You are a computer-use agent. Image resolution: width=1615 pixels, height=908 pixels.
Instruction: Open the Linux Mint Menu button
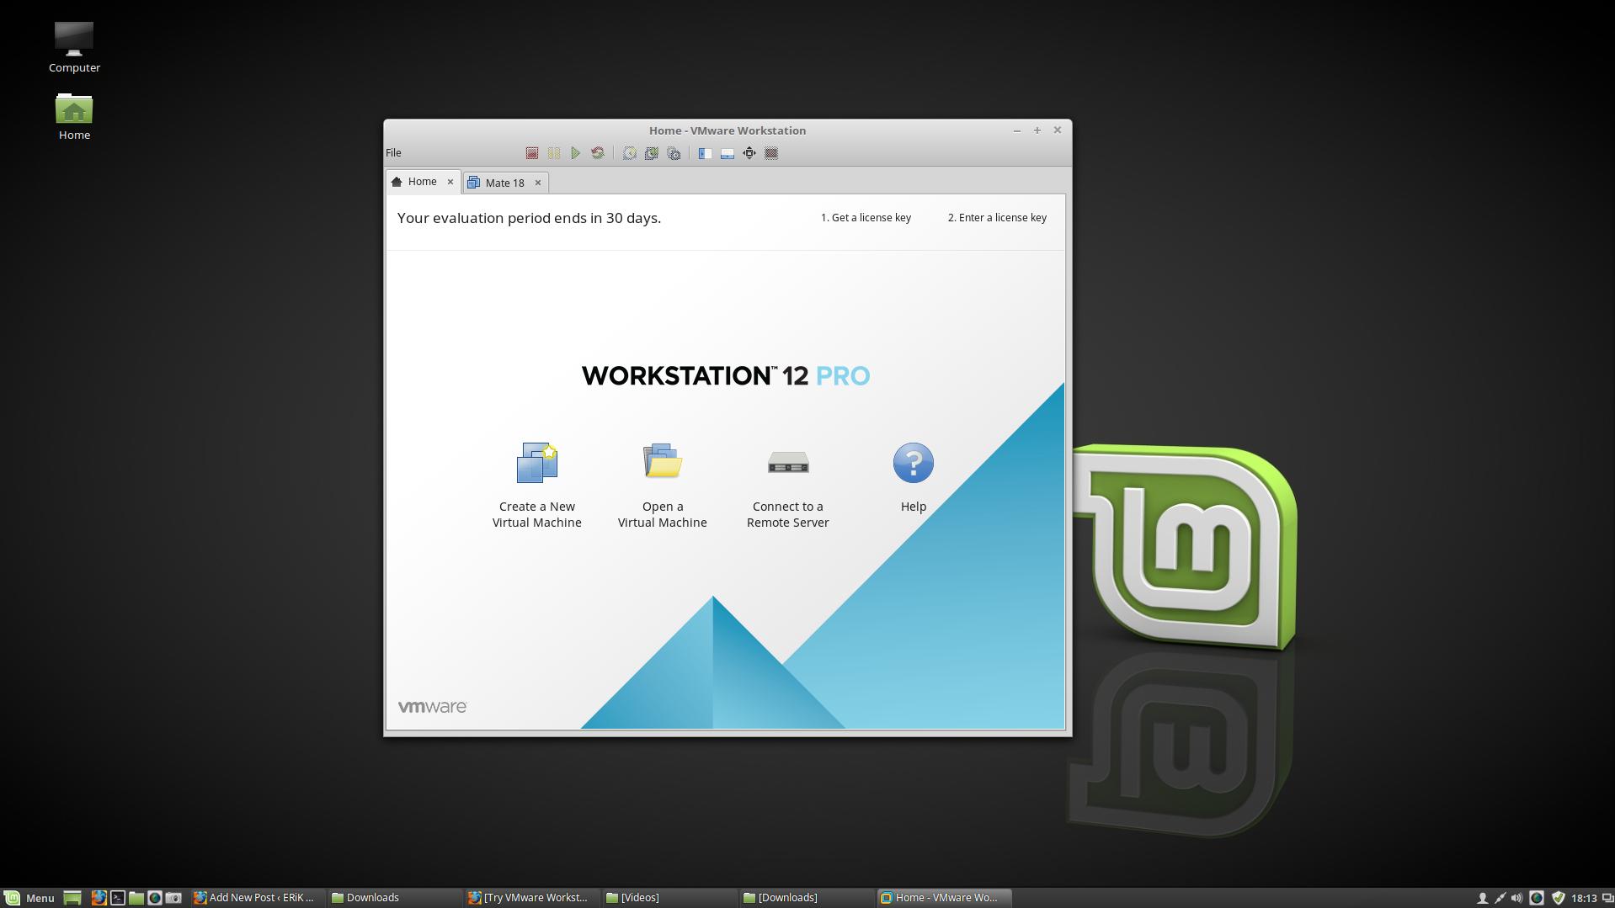(29, 898)
